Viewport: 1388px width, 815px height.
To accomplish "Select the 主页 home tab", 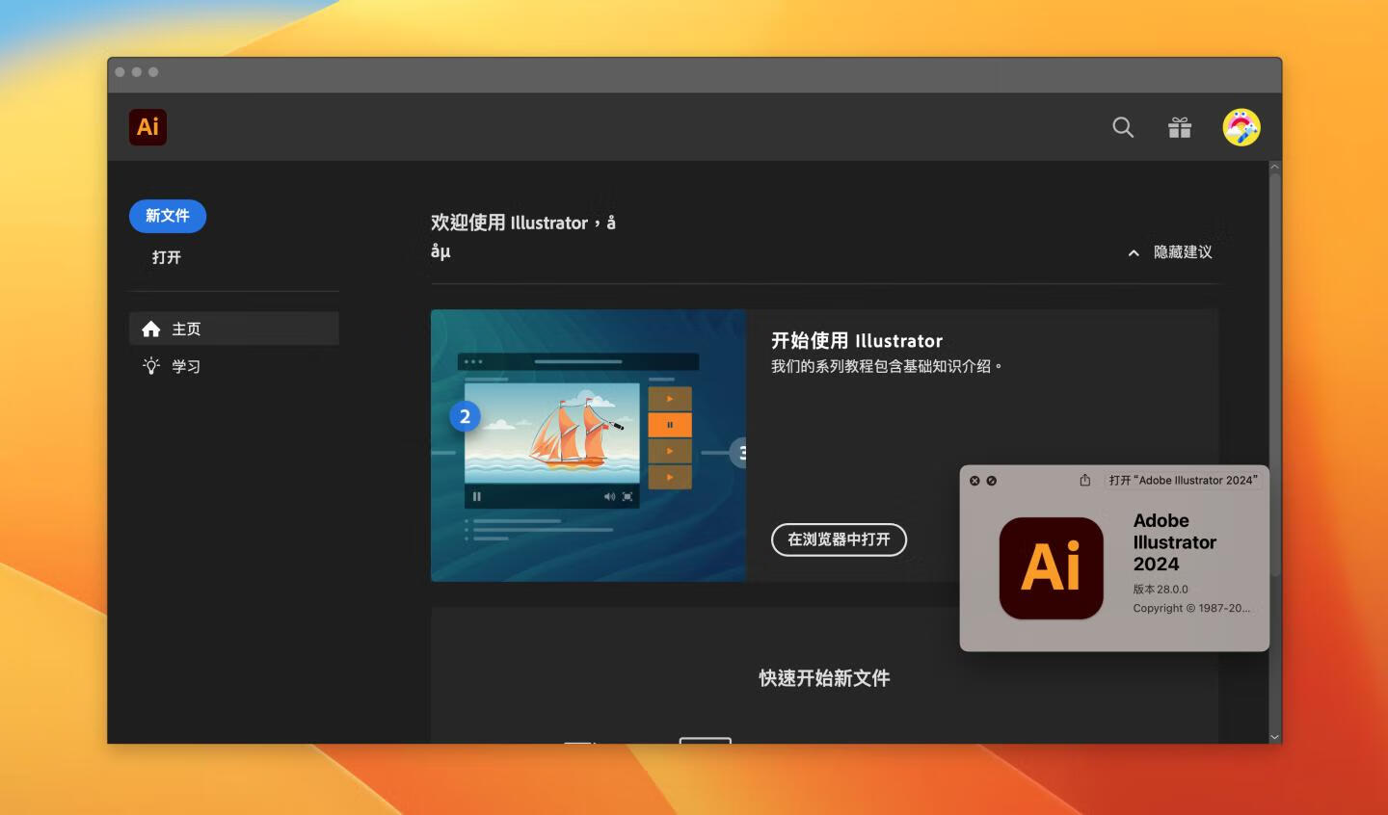I will pos(234,329).
